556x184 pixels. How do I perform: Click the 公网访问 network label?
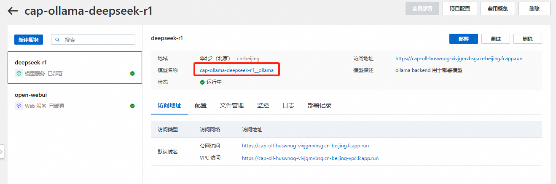coord(210,146)
